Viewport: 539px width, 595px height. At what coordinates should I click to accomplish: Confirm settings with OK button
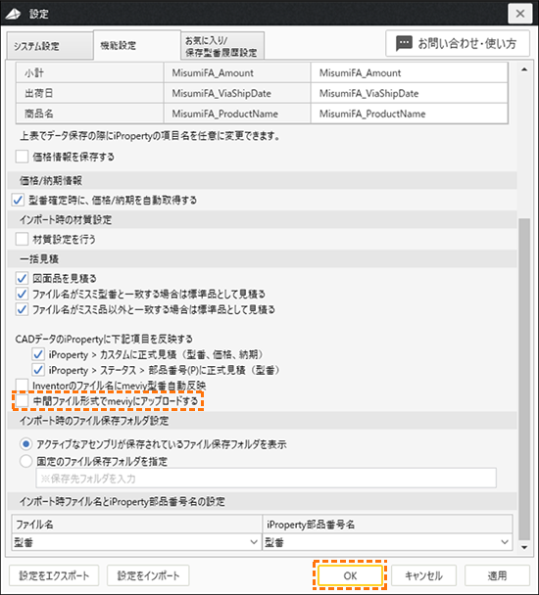coord(350,575)
